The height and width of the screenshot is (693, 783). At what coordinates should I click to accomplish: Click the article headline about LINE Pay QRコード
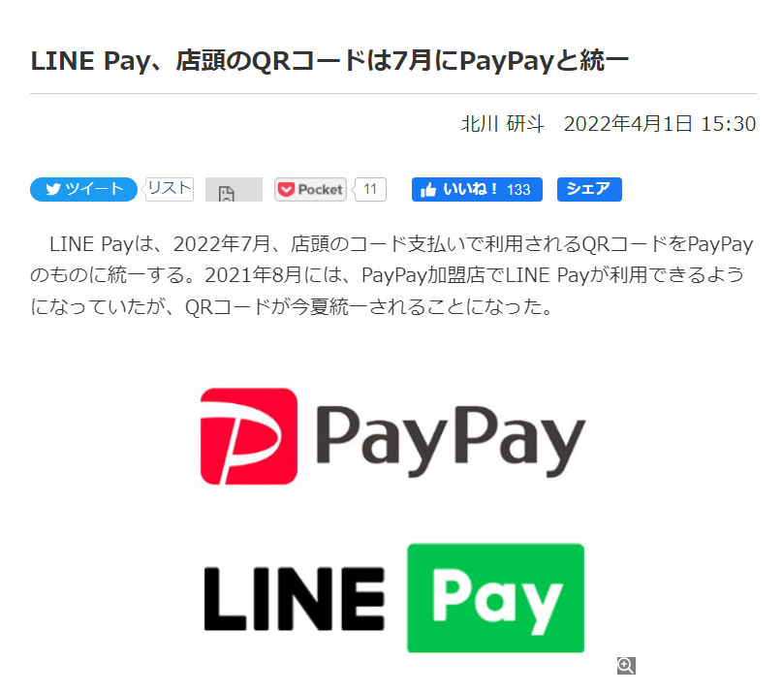tap(329, 61)
